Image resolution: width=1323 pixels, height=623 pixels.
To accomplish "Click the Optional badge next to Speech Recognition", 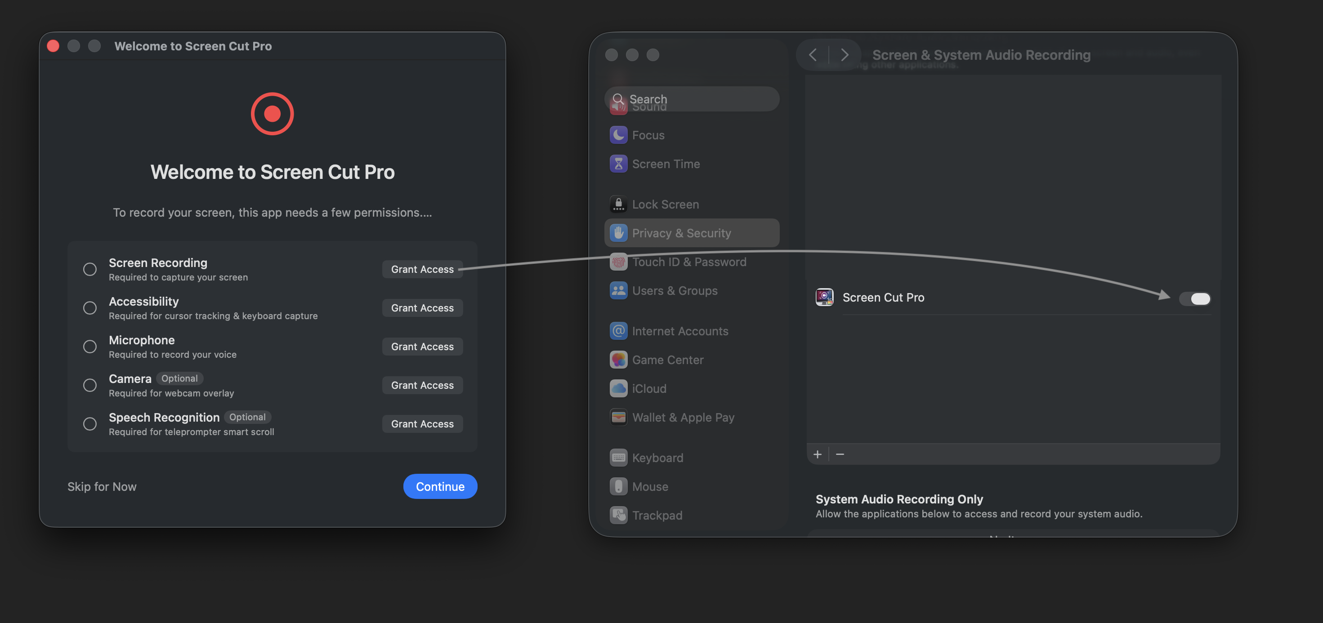I will (x=247, y=417).
